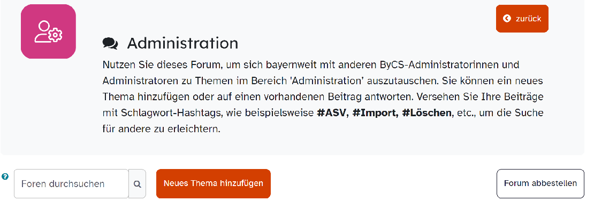This screenshot has height=209, width=594.
Task: Add a topic via Neues Thema hinzufügen
Action: coord(214,184)
